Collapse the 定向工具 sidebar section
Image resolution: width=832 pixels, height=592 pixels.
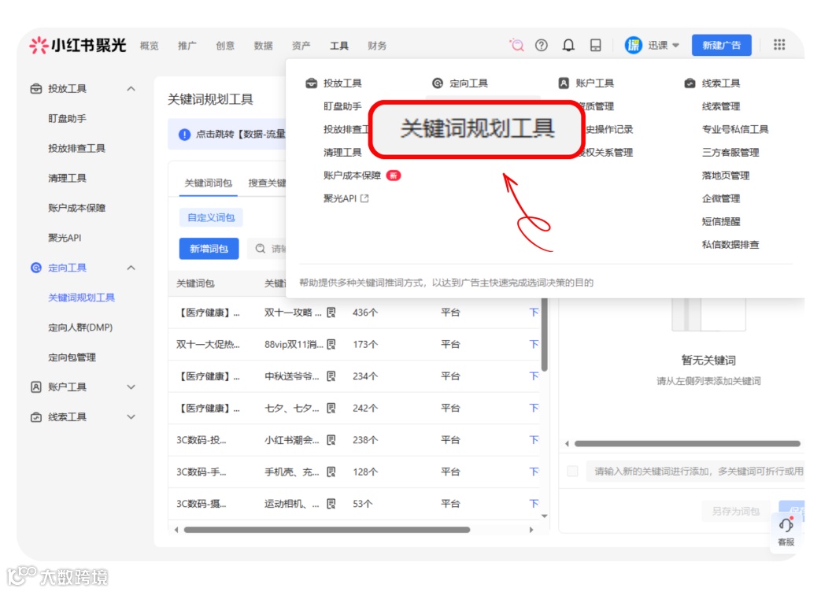pos(131,268)
